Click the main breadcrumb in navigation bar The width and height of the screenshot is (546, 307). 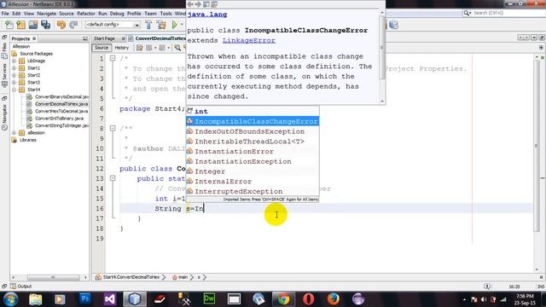click(183, 277)
